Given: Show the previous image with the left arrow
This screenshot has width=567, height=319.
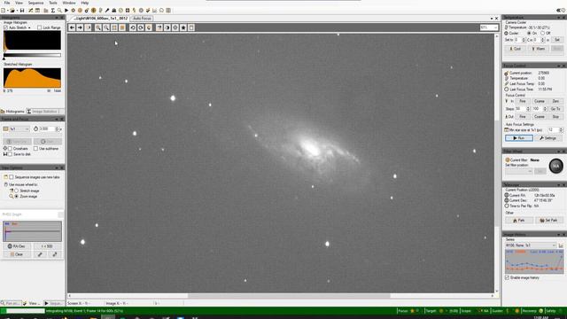Looking at the screenshot, I should click(72, 27).
